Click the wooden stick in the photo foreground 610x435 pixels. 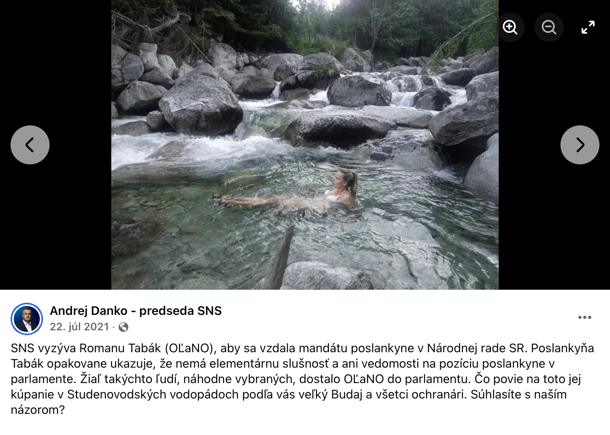280,258
